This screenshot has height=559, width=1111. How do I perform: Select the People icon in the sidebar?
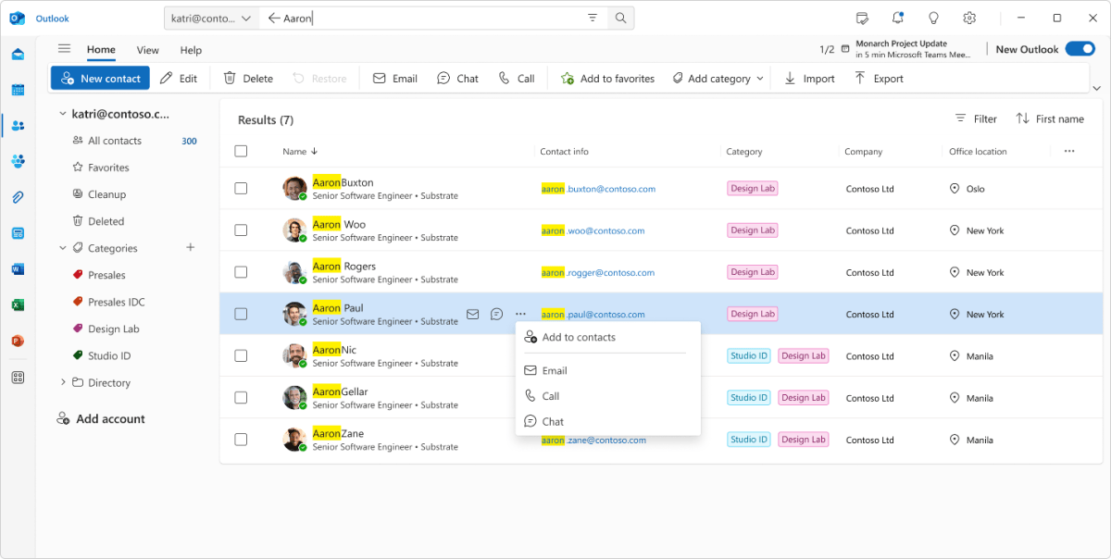point(18,126)
